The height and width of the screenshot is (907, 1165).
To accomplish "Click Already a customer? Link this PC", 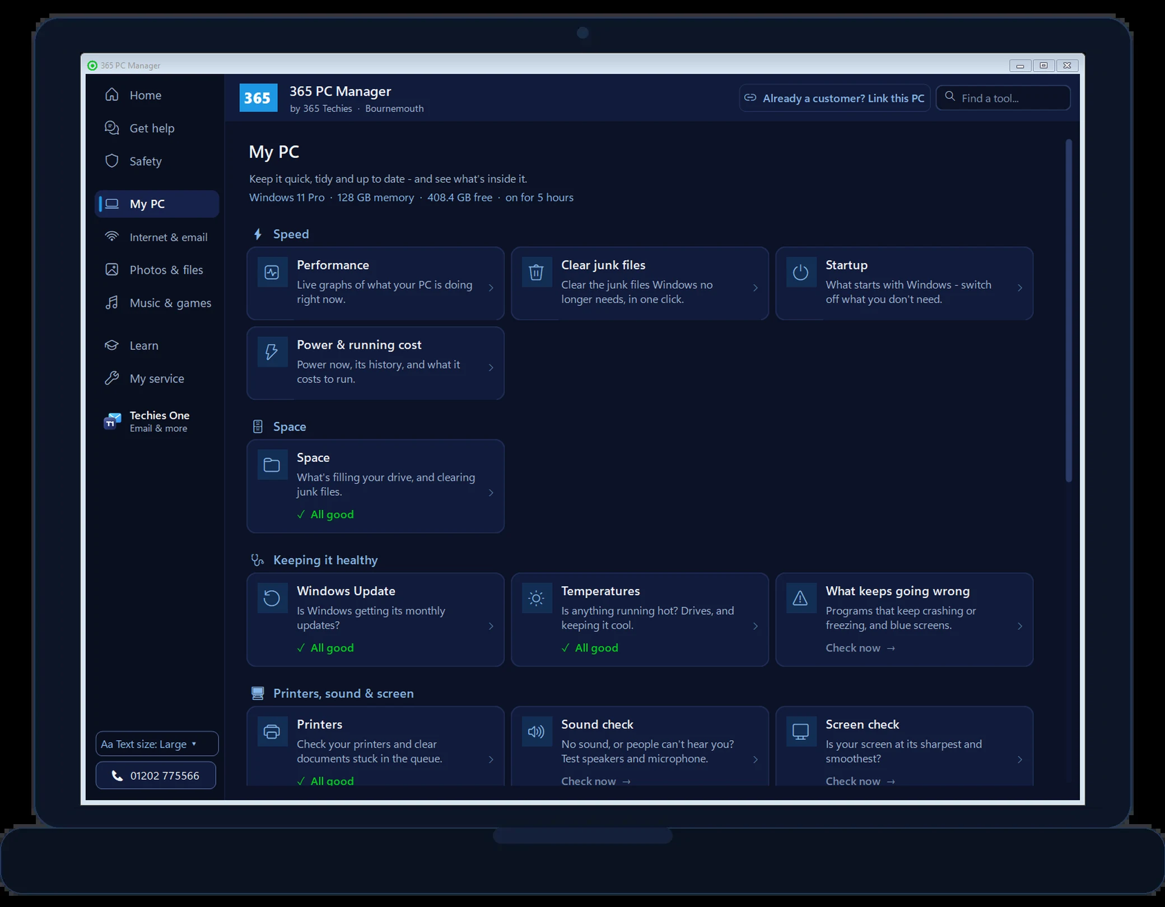I will coord(835,98).
